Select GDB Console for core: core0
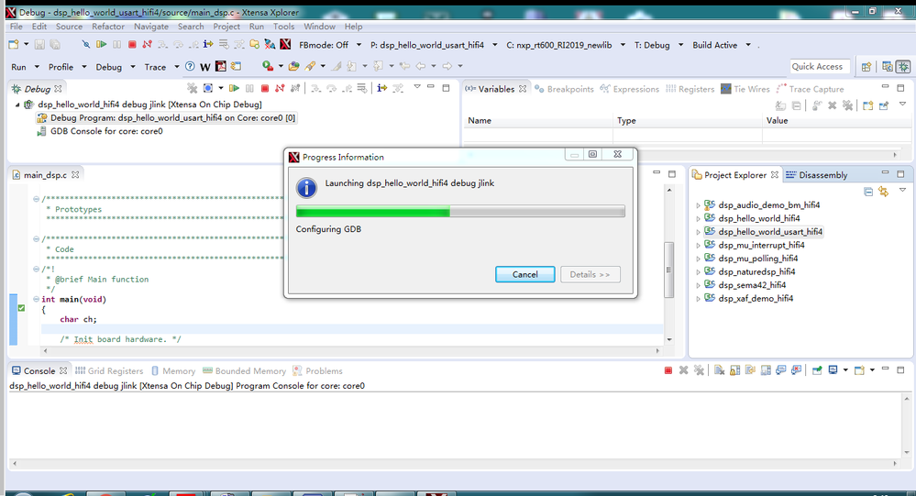 click(100, 131)
